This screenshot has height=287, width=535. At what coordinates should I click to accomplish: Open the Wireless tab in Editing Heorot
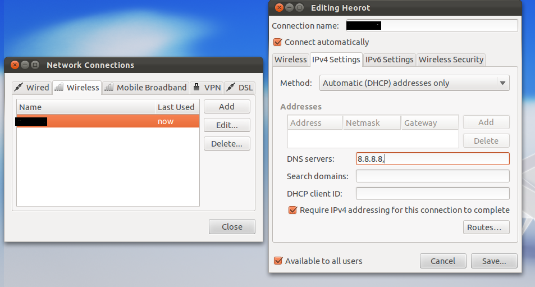coord(291,60)
